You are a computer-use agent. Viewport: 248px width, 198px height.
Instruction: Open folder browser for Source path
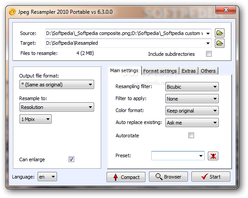[x=220, y=33]
